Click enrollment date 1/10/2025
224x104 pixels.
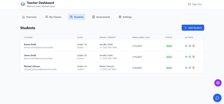click(x=137, y=68)
